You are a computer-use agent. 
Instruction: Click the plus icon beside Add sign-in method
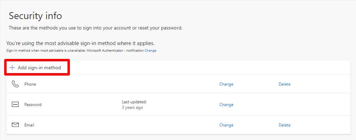(x=12, y=68)
